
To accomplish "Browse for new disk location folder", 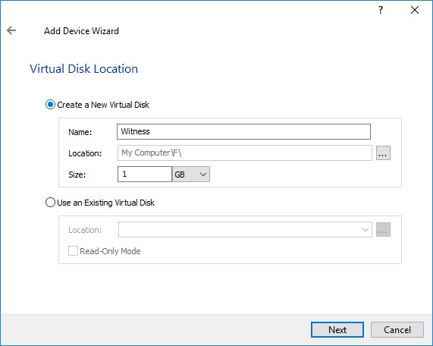I will click(x=383, y=153).
